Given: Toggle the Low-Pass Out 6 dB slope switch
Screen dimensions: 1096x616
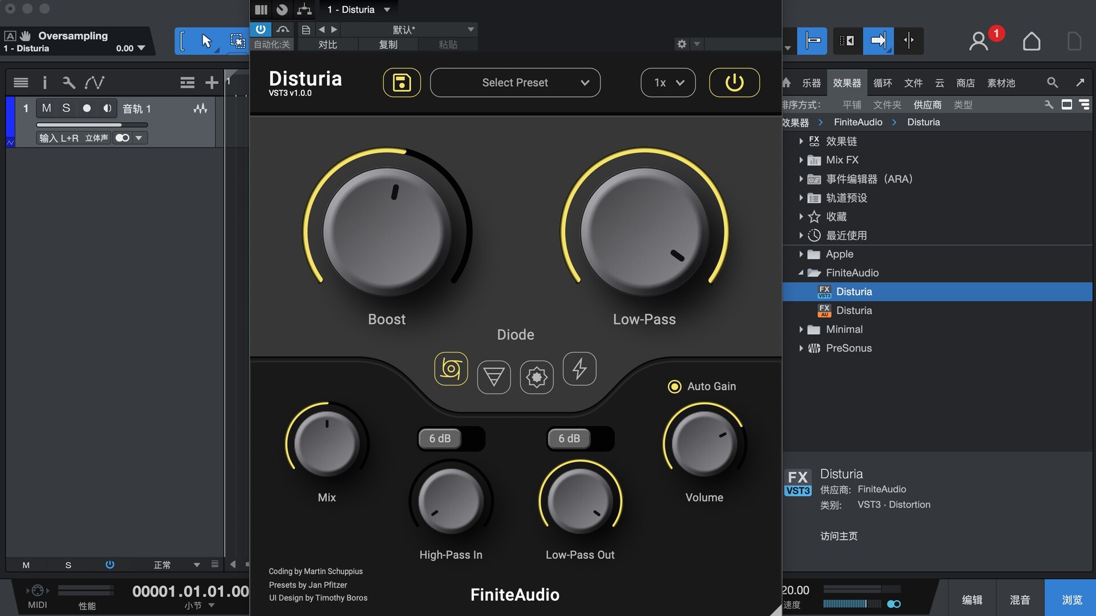Looking at the screenshot, I should (580, 439).
